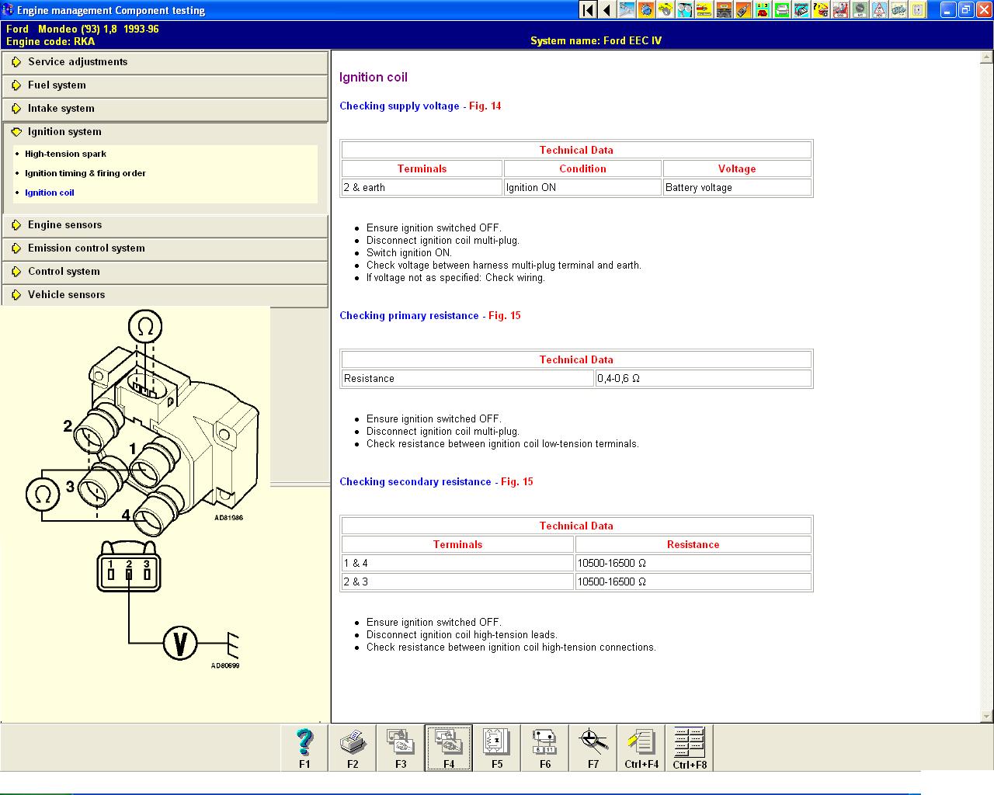
Task: Click the F7 magnifier zoom icon
Action: point(593,748)
